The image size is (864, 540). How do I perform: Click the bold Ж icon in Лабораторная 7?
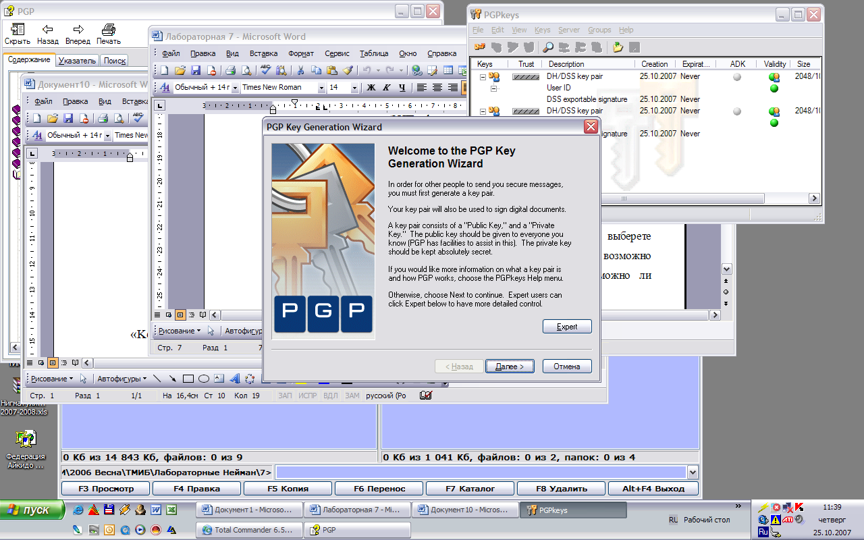point(371,88)
